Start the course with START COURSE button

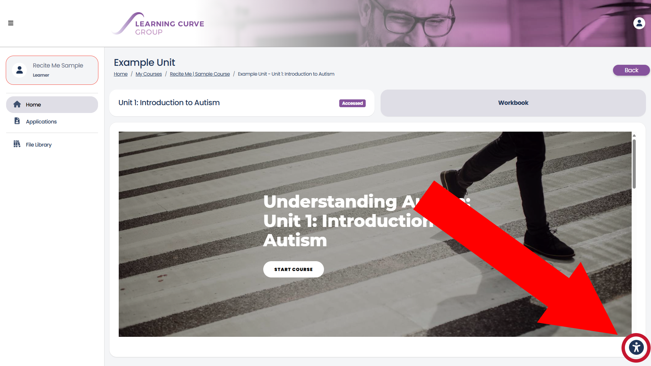coord(293,269)
